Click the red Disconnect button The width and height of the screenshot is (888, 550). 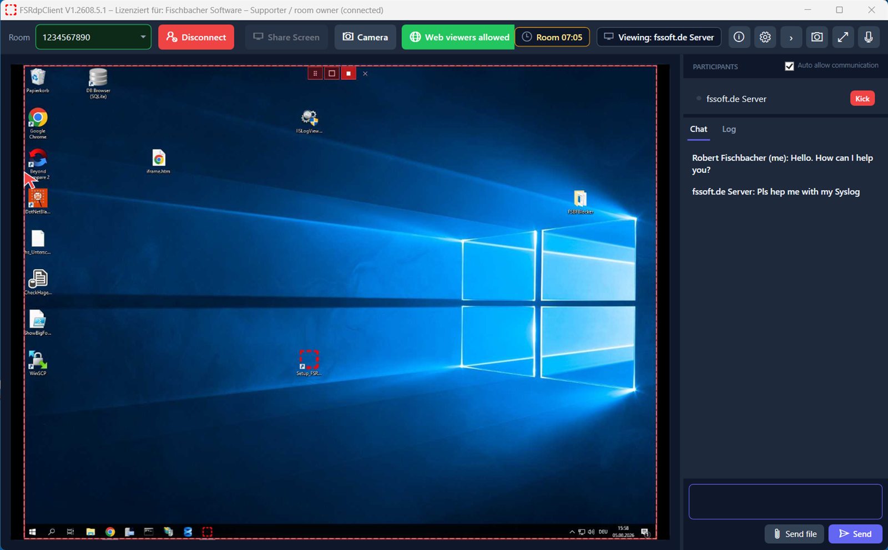196,37
